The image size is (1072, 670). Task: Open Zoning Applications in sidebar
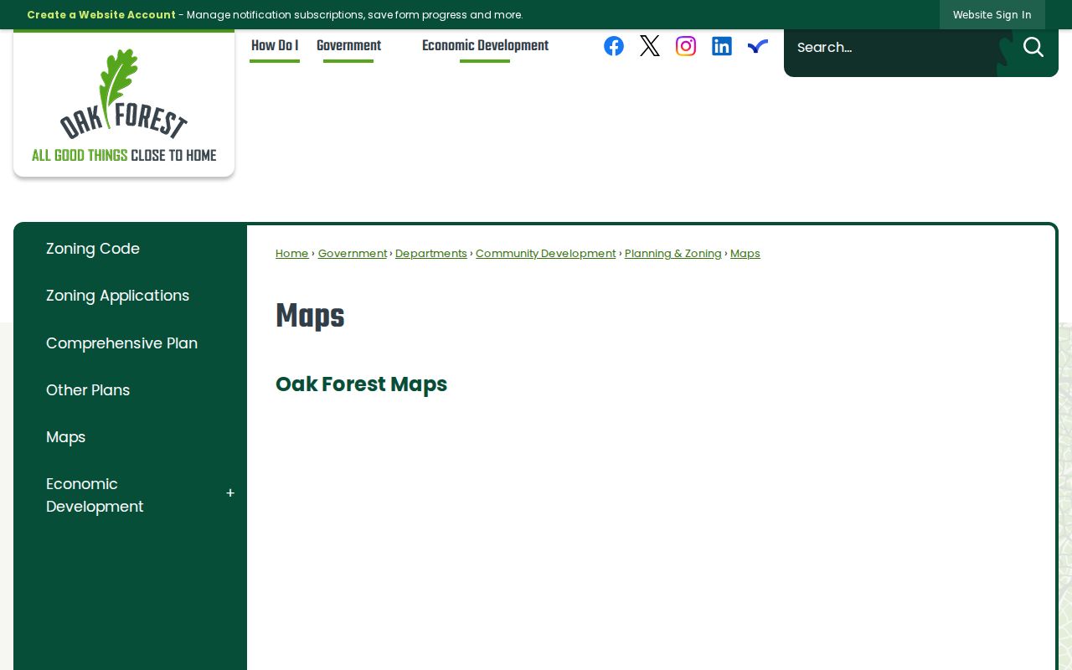[x=118, y=296]
